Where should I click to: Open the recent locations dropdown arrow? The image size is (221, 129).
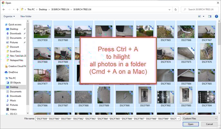click(x=13, y=10)
